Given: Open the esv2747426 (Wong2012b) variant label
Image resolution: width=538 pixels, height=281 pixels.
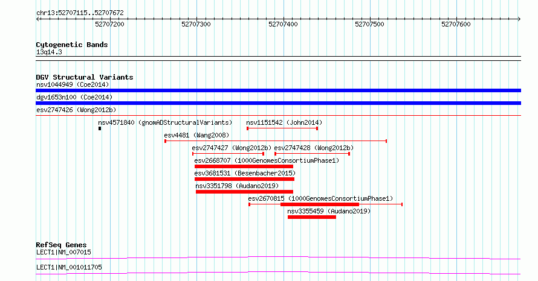Looking at the screenshot, I should 76,110.
